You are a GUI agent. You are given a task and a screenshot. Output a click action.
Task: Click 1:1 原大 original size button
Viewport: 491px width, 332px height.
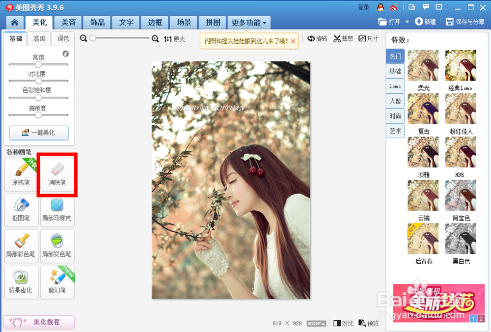[x=174, y=39]
